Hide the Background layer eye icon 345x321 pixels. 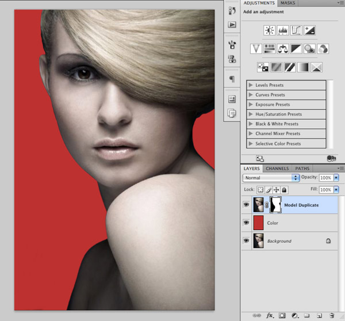(x=246, y=240)
